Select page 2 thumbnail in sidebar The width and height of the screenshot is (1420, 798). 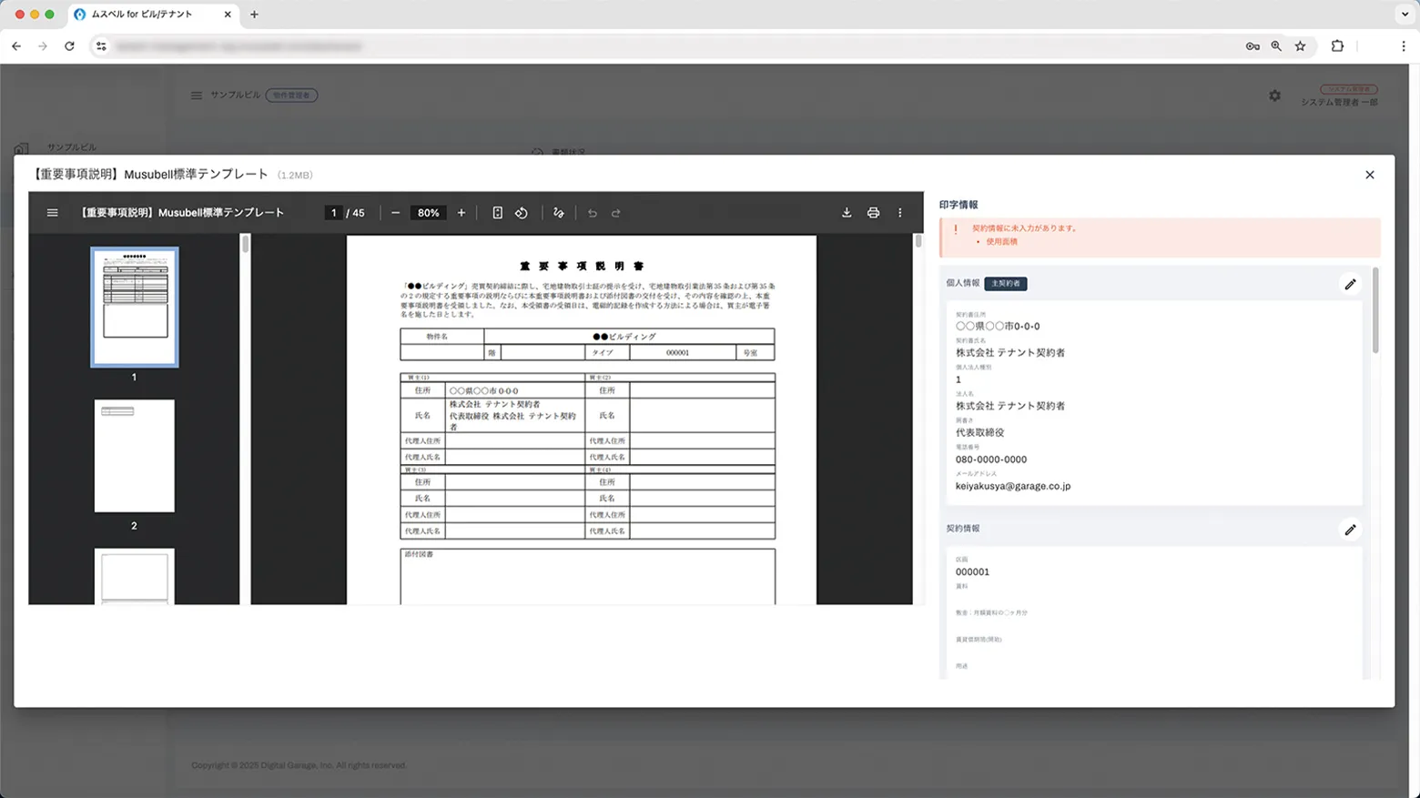pyautogui.click(x=135, y=456)
